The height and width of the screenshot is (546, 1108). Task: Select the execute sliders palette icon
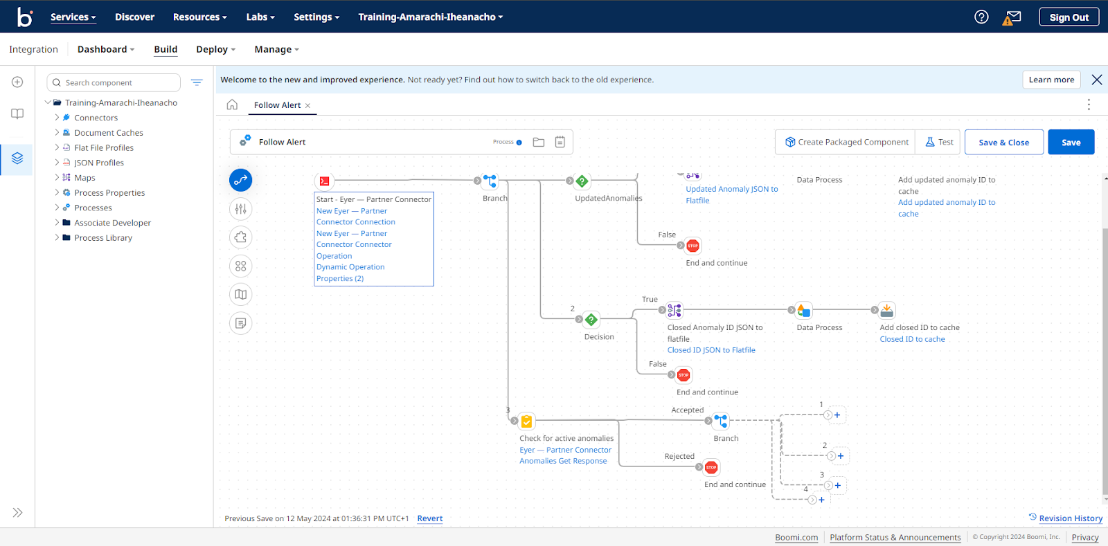point(240,209)
